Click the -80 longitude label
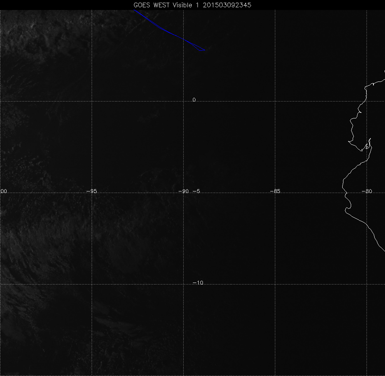The height and width of the screenshot is (376, 385). [367, 191]
